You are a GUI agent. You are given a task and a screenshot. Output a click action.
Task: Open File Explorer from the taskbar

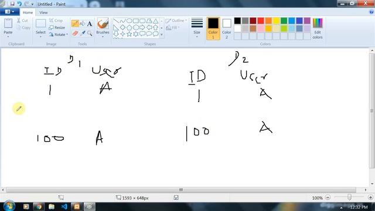(52, 206)
